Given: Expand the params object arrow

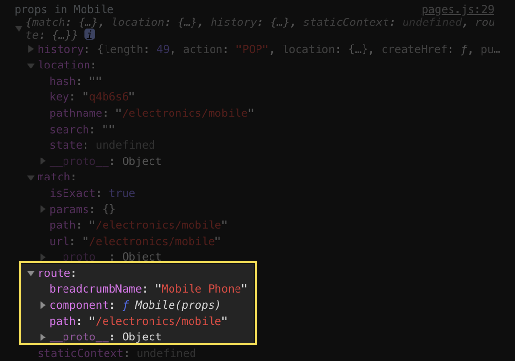Looking at the screenshot, I should 43,209.
